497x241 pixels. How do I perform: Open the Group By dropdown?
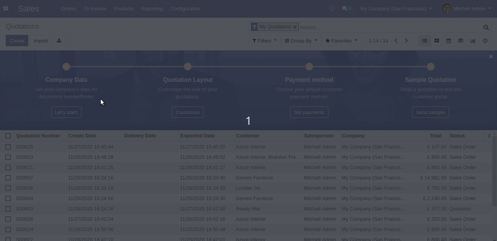pyautogui.click(x=301, y=41)
